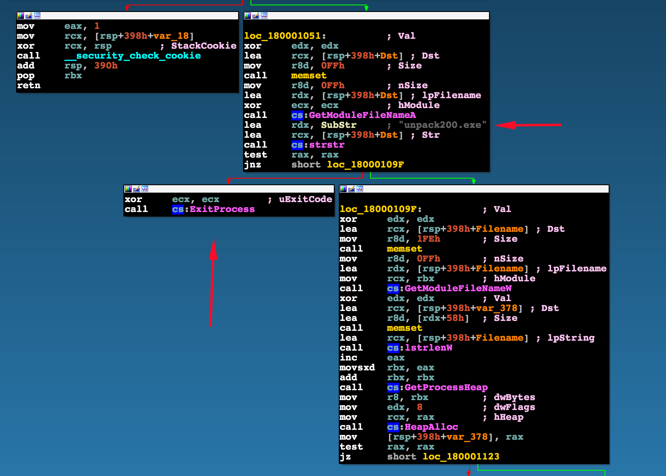The width and height of the screenshot is (666, 476).
Task: Select the SubStr operand
Action: 339,125
